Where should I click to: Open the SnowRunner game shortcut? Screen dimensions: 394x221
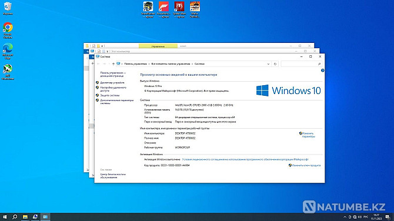(148, 9)
